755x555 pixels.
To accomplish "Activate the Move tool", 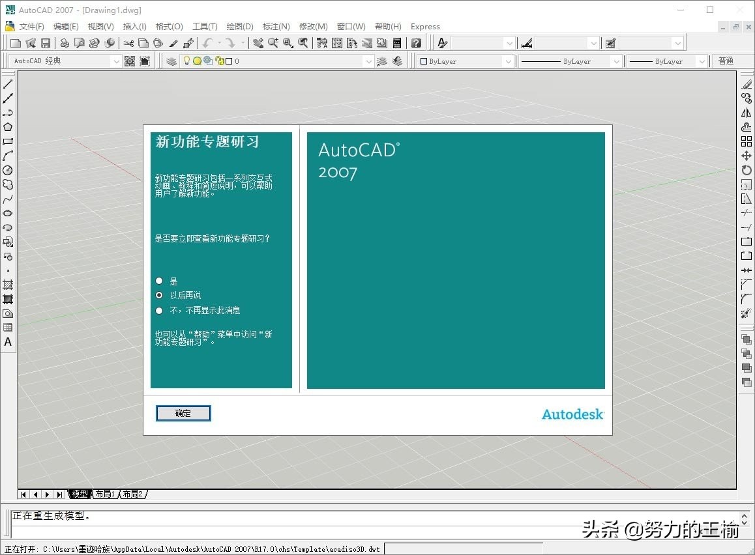I will click(746, 156).
